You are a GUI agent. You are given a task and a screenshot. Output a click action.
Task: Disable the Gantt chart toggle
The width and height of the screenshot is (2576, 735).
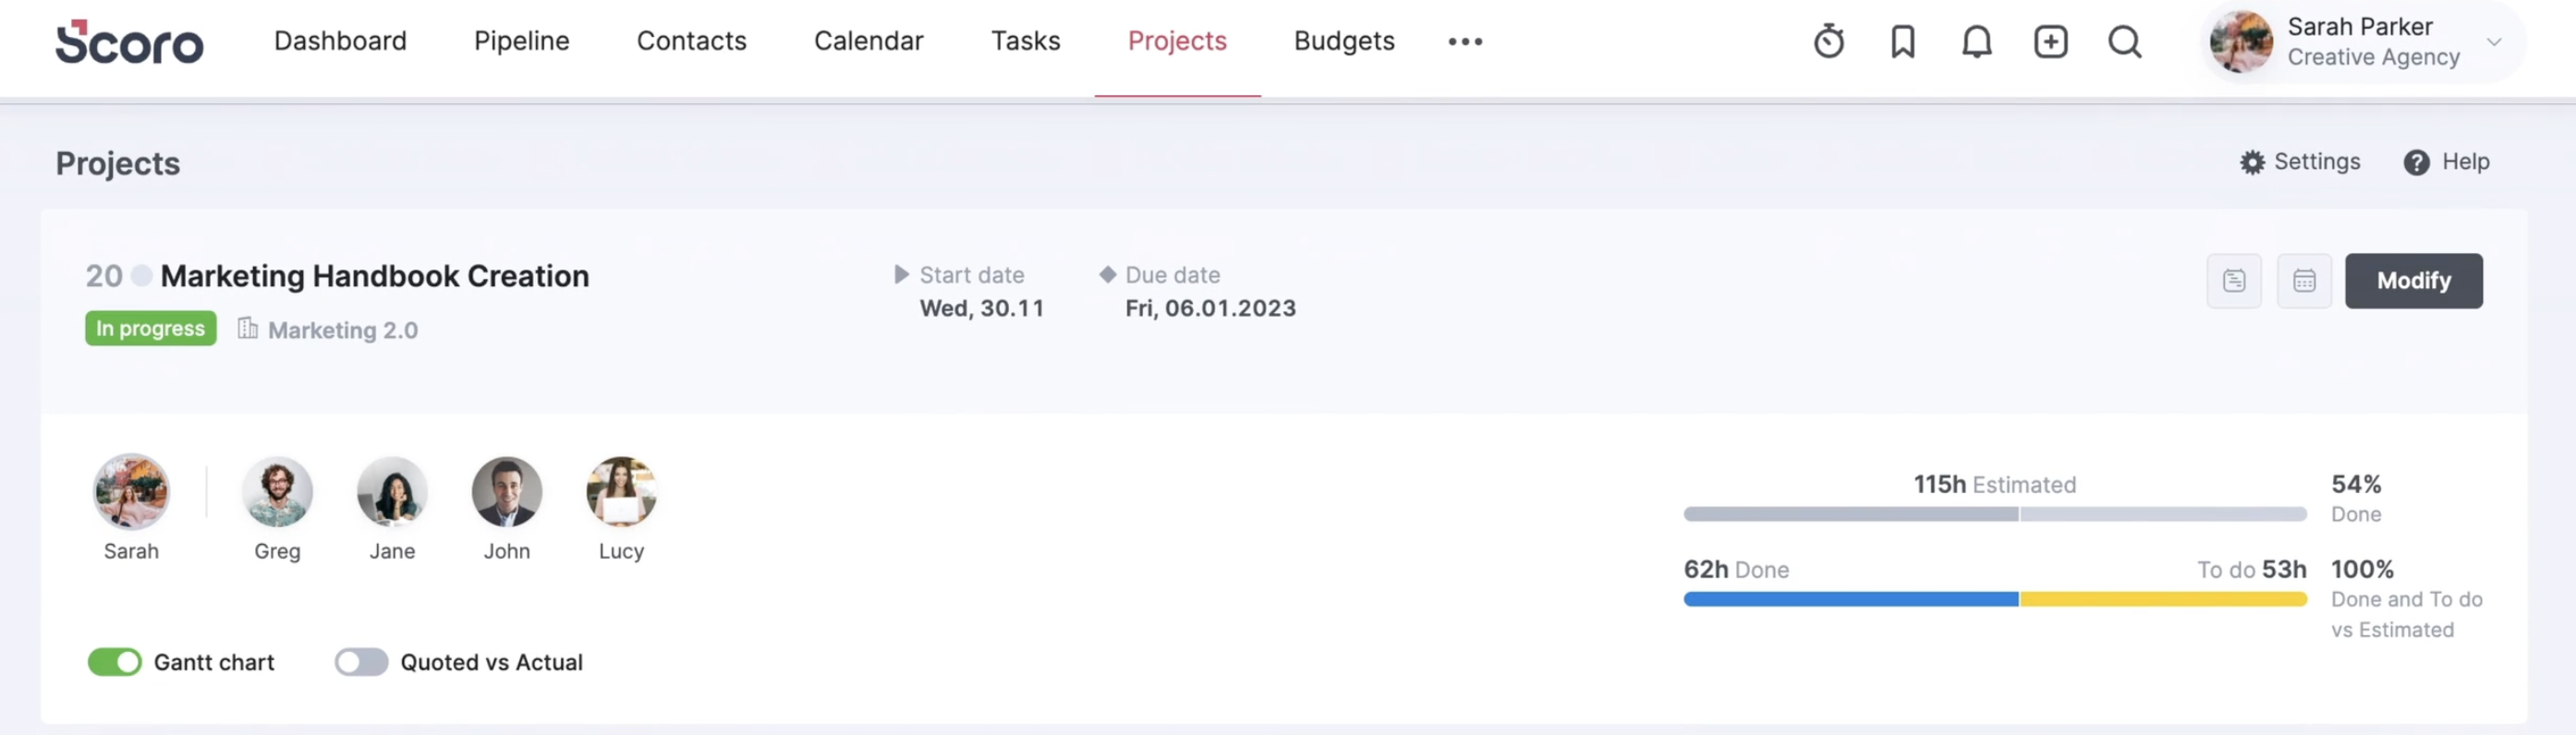(x=115, y=662)
